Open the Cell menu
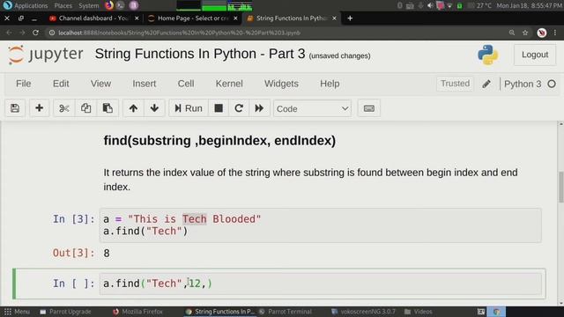Viewport: 564px width, 317px height. tap(186, 84)
